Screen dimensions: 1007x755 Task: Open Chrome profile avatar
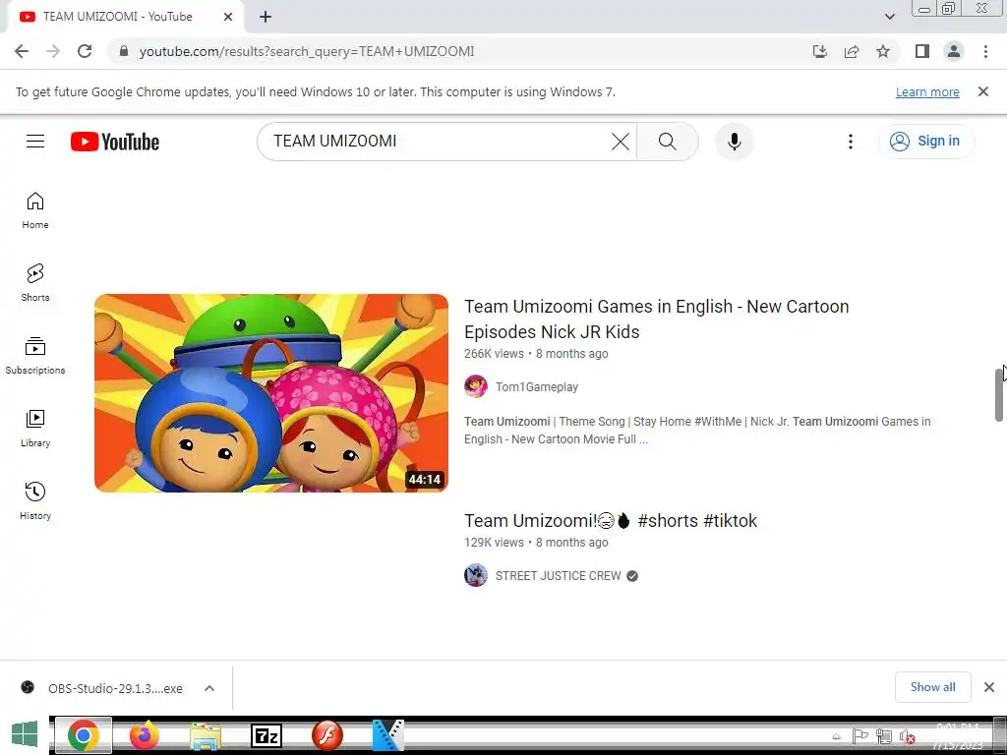click(954, 51)
